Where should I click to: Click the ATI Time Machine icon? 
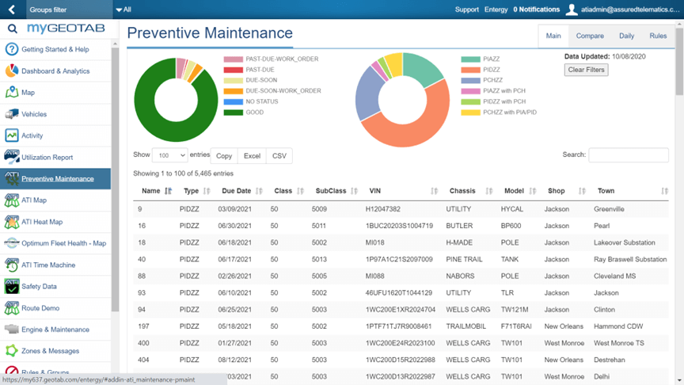pos(12,265)
